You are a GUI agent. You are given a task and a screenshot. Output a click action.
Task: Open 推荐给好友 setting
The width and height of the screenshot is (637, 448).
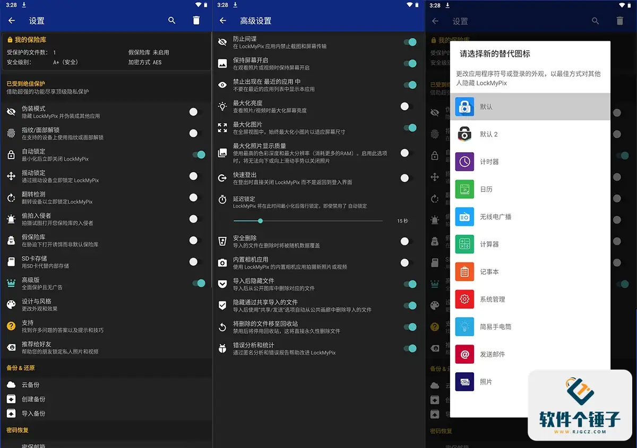[x=106, y=348]
